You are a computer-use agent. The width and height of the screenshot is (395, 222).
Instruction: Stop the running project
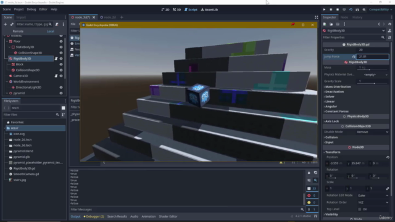pos(338,10)
